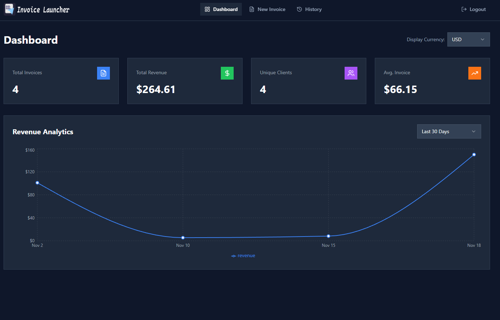Image resolution: width=500 pixels, height=320 pixels.
Task: Click the clock icon next to History
Action: [x=298, y=9]
